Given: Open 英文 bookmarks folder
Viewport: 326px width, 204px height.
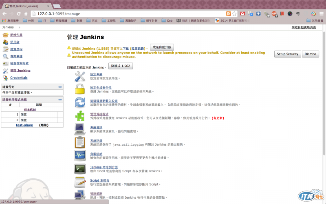Looking at the screenshot, I should (x=92, y=20).
